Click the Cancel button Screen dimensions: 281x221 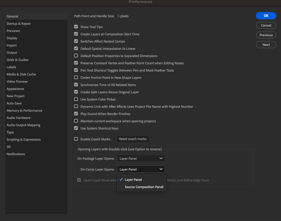tap(266, 25)
